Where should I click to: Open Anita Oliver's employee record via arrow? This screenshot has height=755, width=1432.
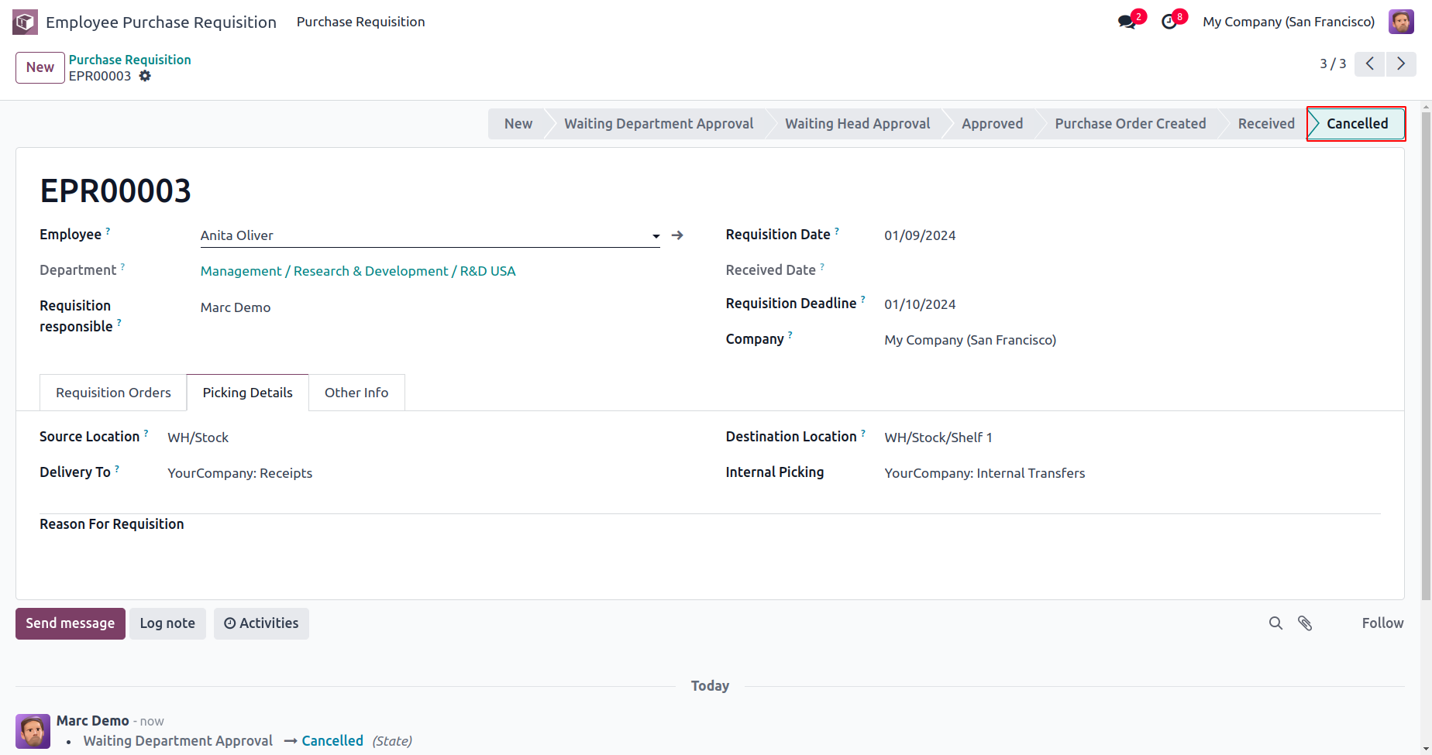(677, 235)
